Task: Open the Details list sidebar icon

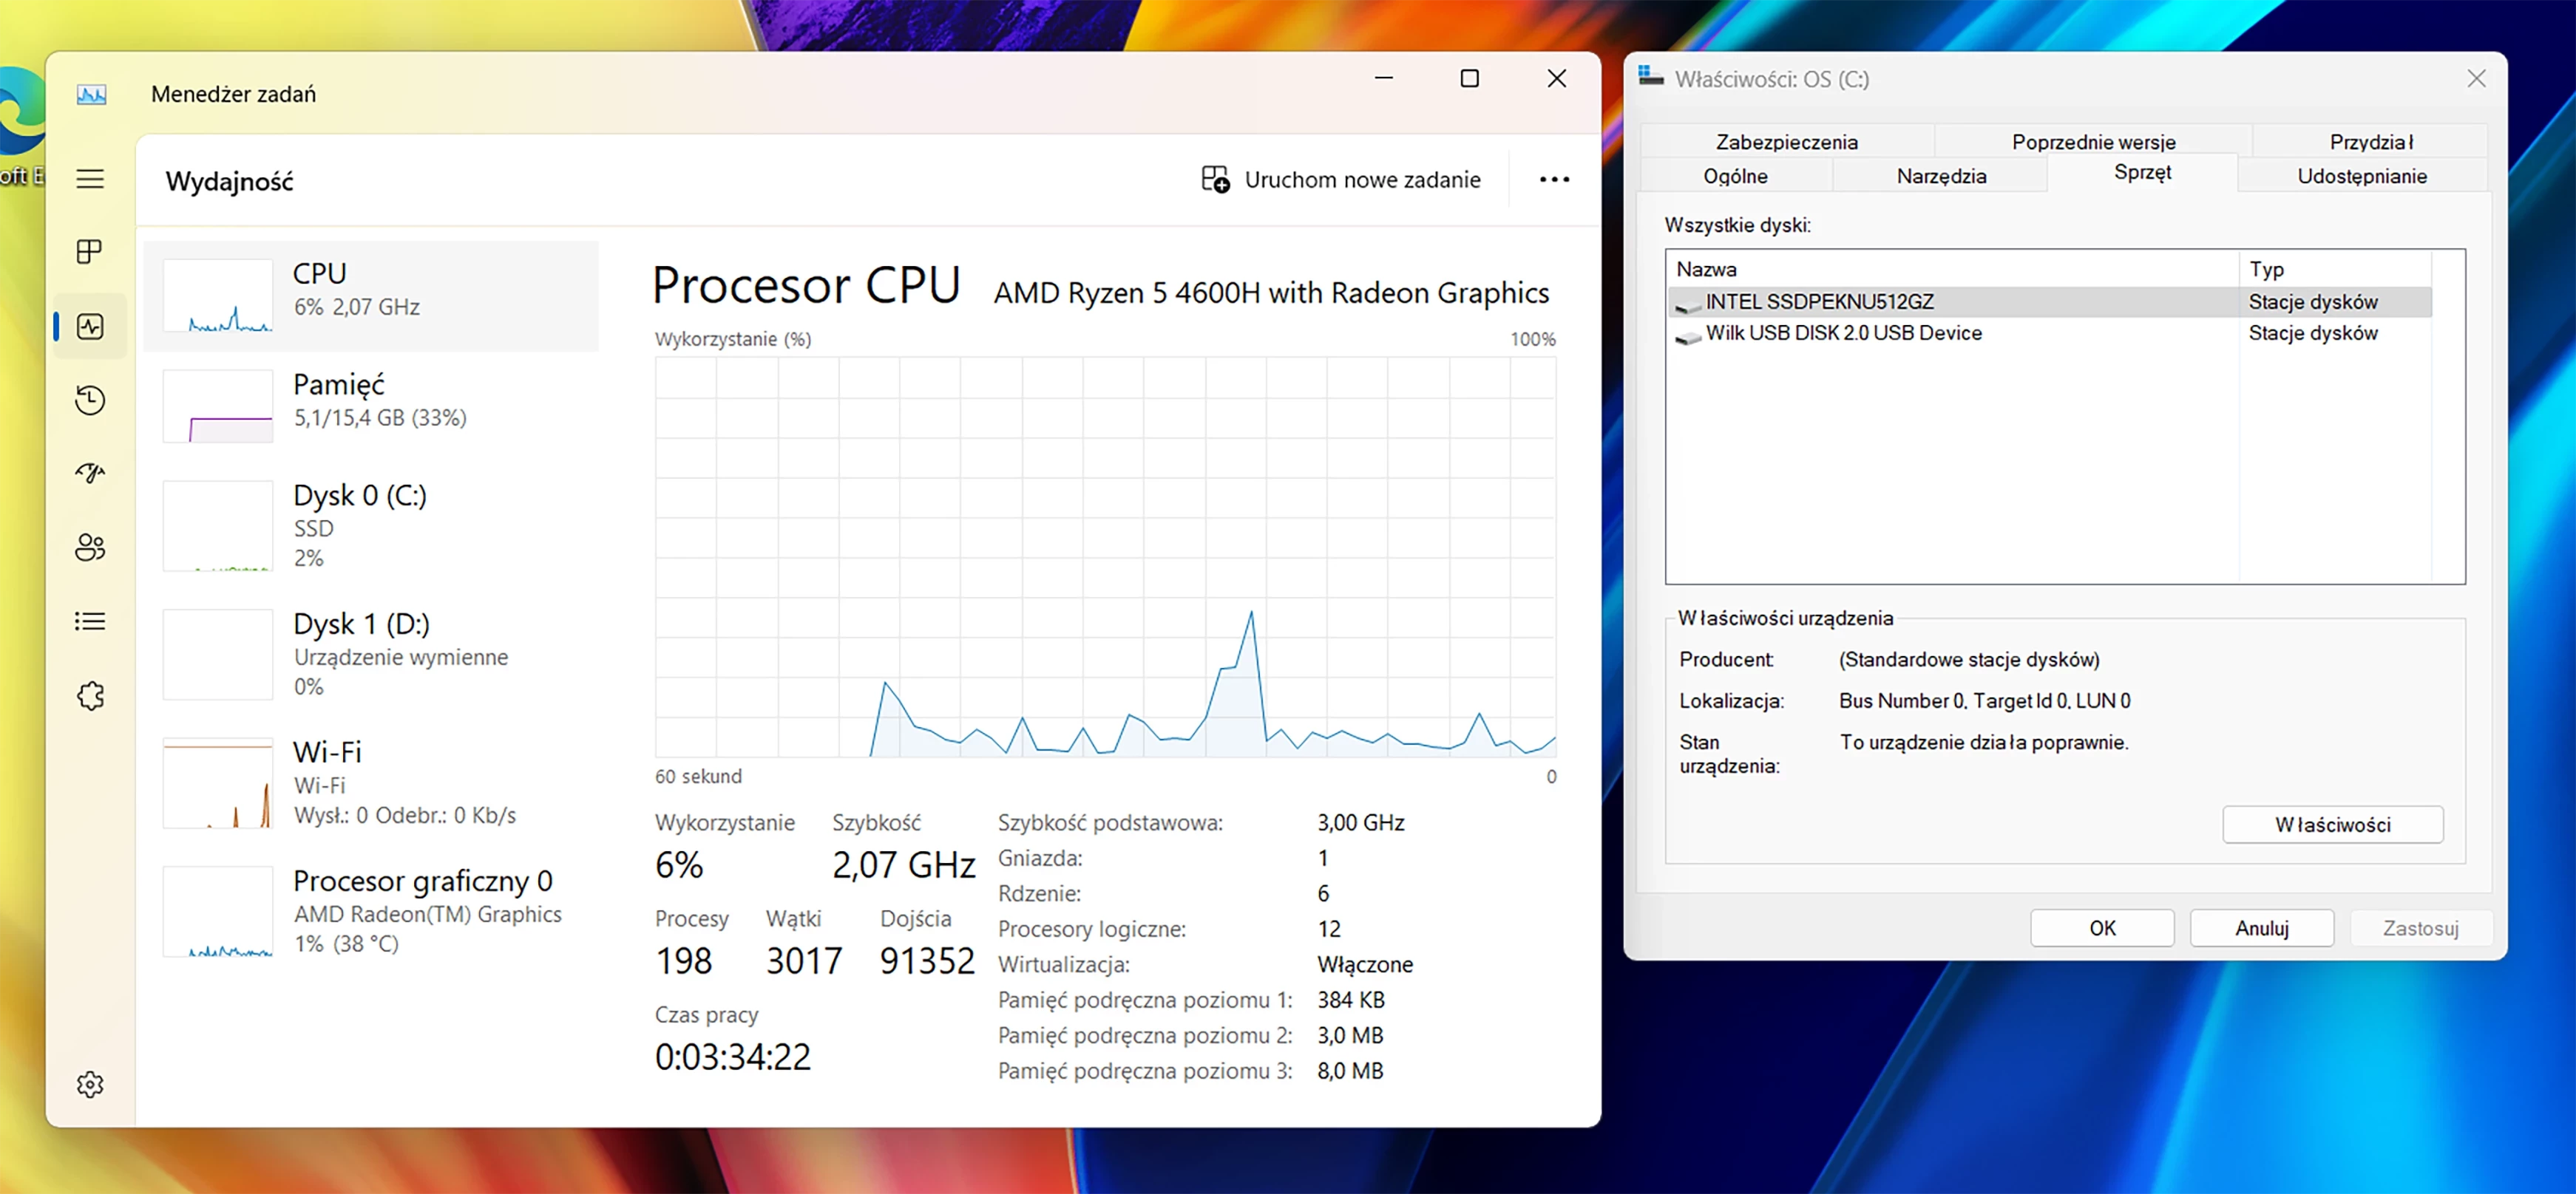Action: coord(90,621)
